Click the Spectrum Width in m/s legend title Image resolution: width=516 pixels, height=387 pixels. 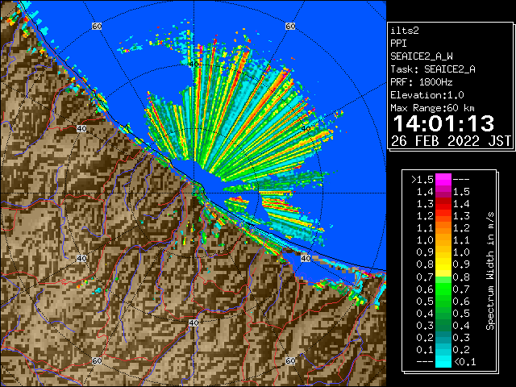pos(490,271)
